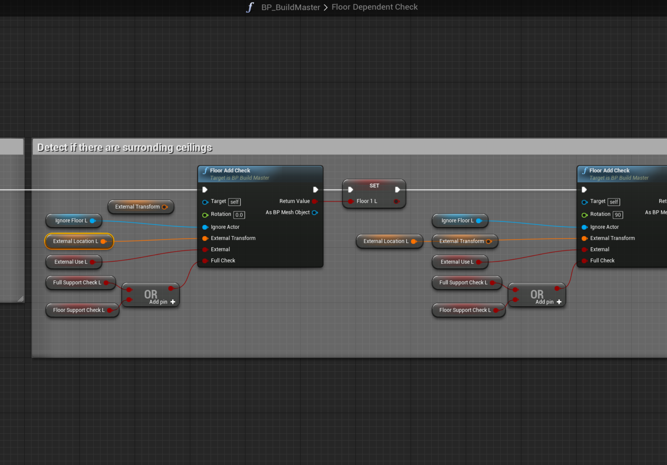Click the Floor 1 L input pin on SET
The height and width of the screenshot is (465, 667).
tap(350, 201)
